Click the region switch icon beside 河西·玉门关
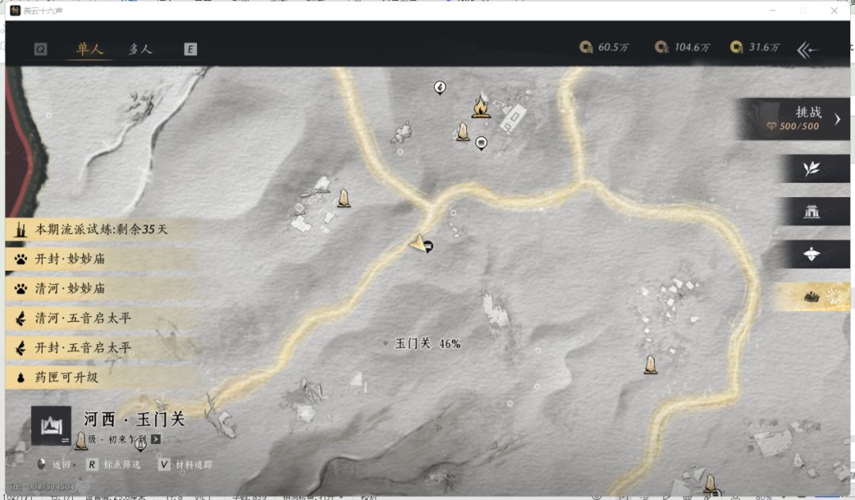This screenshot has height=500, width=855. tap(51, 426)
